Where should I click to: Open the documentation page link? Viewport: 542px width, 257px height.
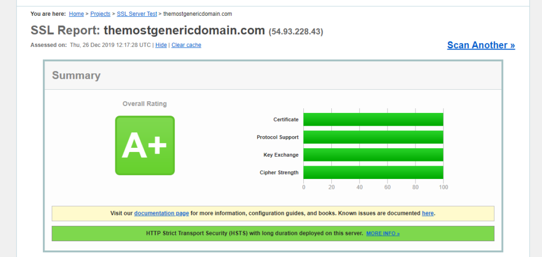point(161,213)
